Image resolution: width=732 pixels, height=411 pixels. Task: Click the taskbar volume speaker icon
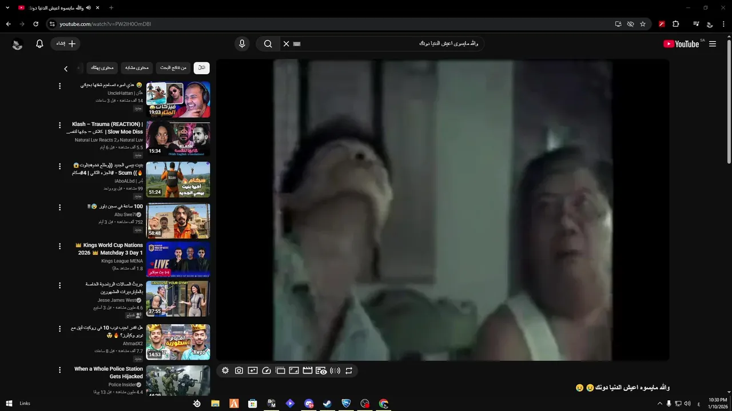coord(687,404)
